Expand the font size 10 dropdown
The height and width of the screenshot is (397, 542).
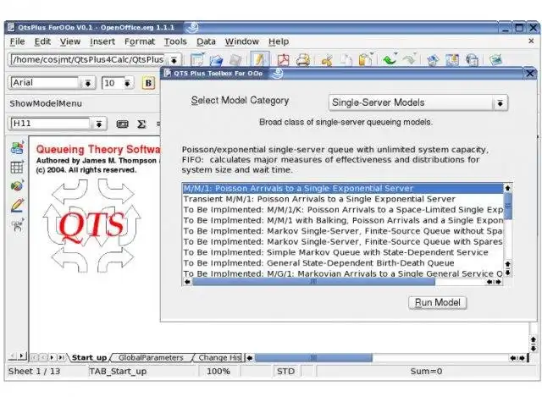point(128,83)
